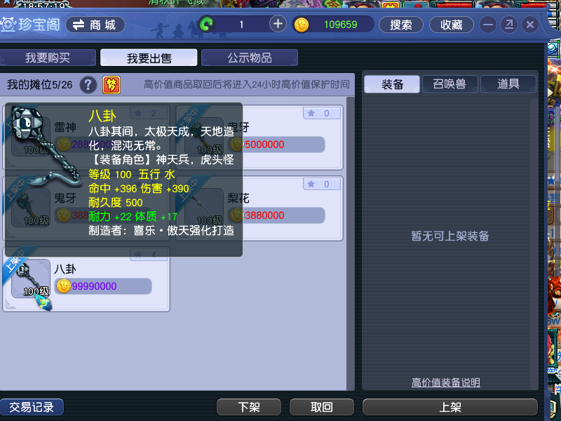
Task: Switch to the 公示物品 tab
Action: click(250, 58)
